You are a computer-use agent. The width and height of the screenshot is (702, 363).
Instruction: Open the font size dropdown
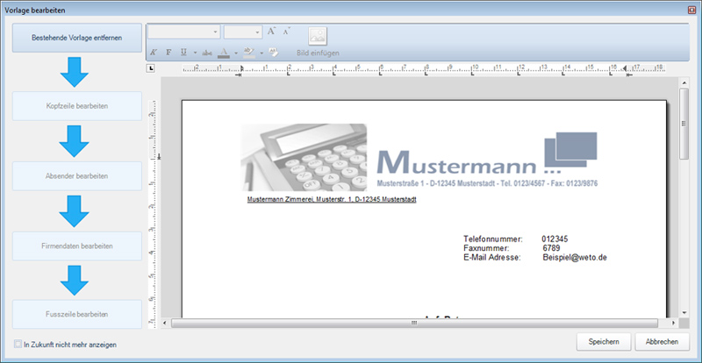coord(256,32)
